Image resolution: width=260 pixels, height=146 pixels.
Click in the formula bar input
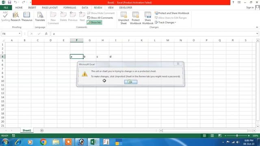point(153,34)
